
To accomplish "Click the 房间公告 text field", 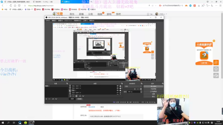I will click(x=116, y=116).
